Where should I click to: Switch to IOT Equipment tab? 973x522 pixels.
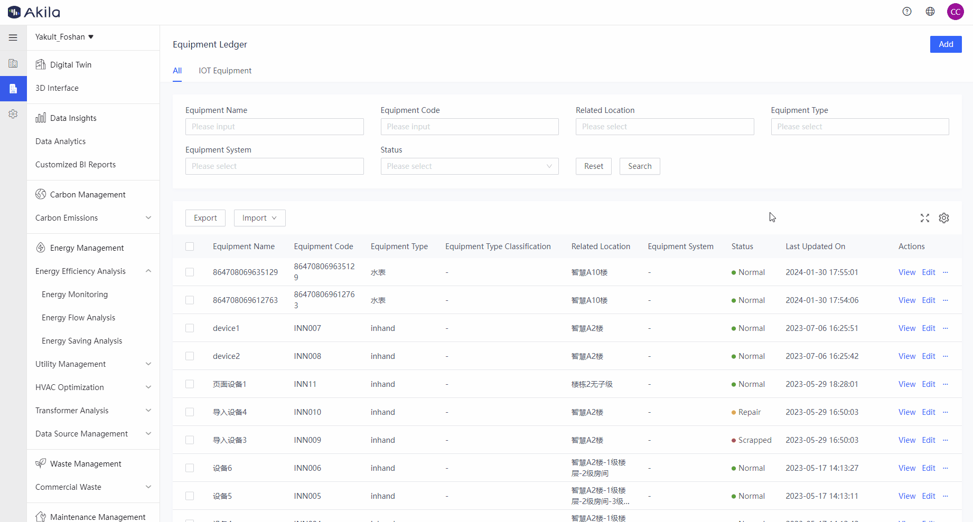point(225,71)
